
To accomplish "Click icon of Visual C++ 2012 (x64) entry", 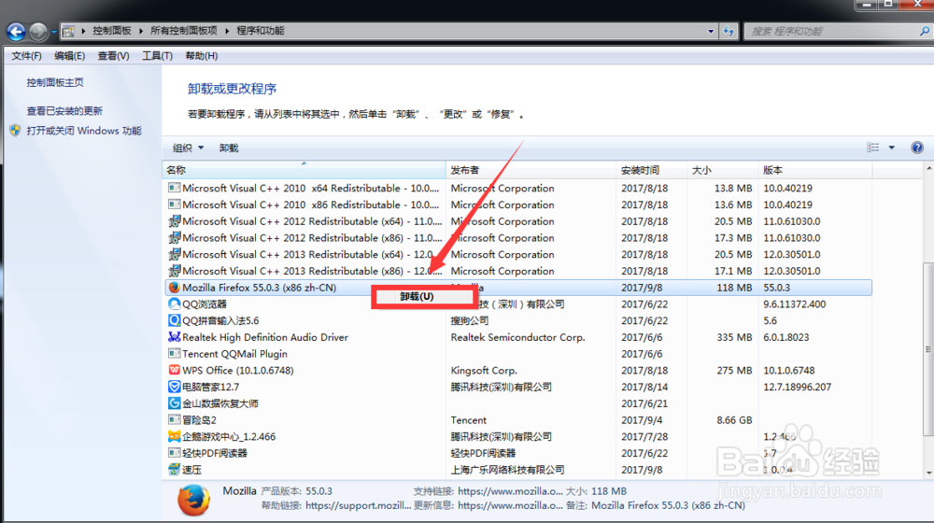I will click(174, 221).
